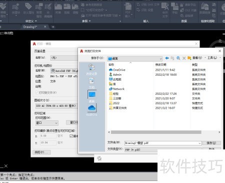Open a new drawing tab with the plus button
Viewport: 225px width, 183px height.
tap(53, 27)
